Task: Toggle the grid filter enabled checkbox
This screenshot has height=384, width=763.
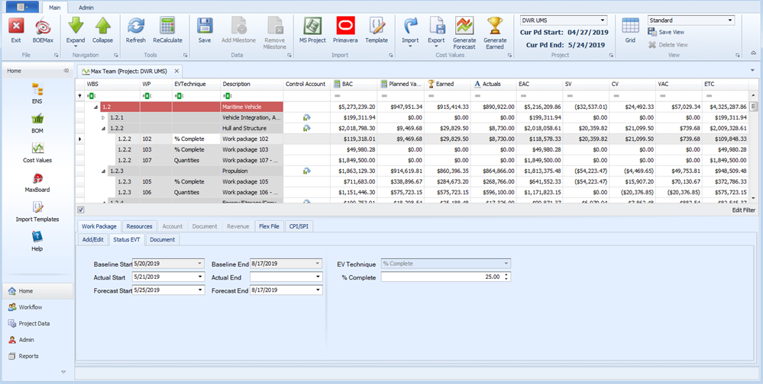Action: coord(81,210)
